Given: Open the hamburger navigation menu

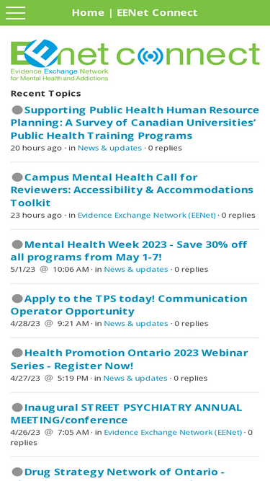Looking at the screenshot, I should pyautogui.click(x=15, y=12).
